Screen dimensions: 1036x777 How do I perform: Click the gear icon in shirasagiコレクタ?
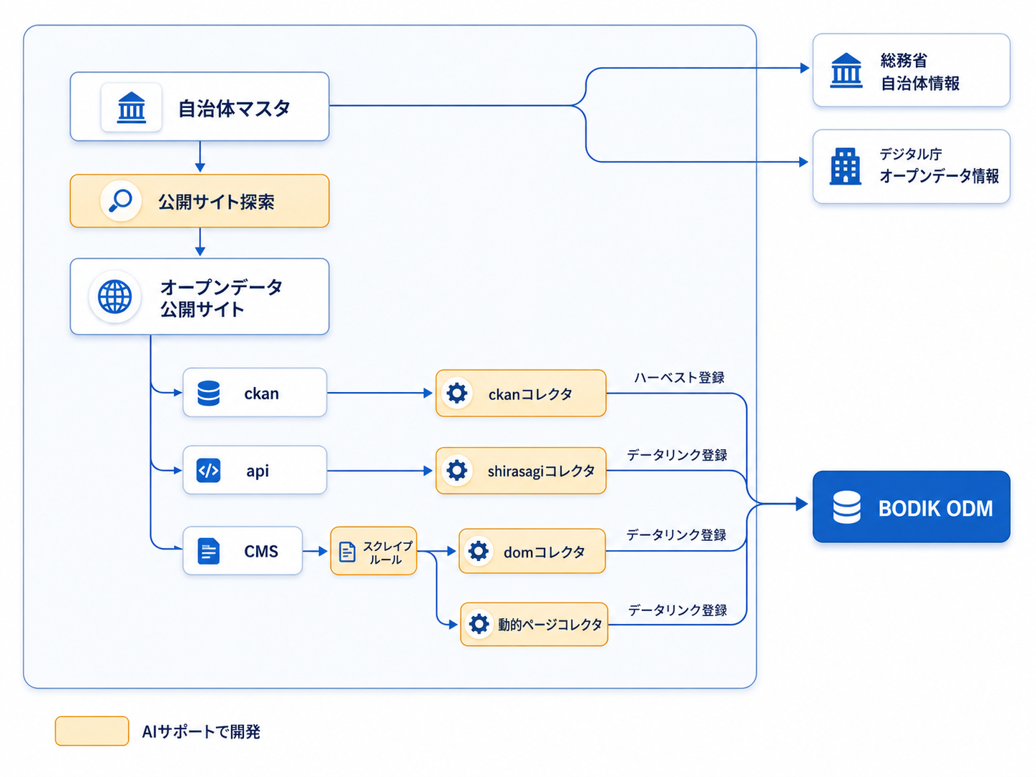456,470
